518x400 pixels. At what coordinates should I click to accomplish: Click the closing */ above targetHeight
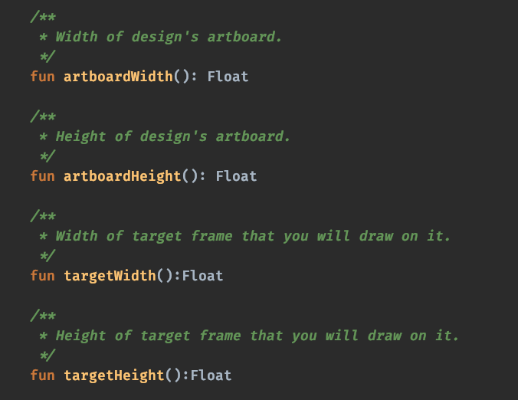click(48, 356)
